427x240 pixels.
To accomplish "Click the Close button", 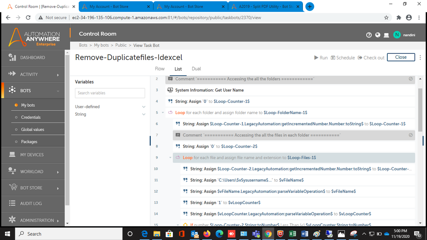I will point(401,57).
